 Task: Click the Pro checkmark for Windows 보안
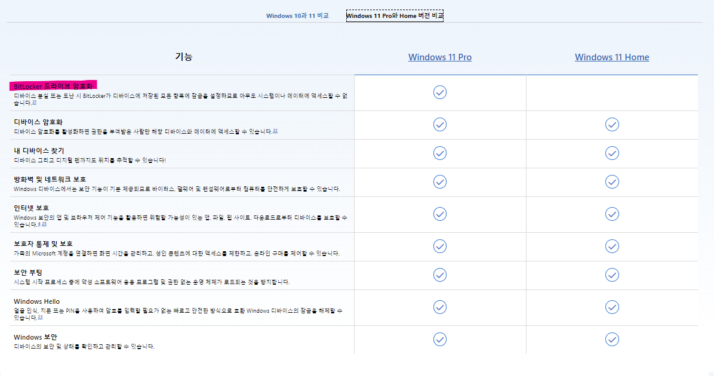click(440, 340)
